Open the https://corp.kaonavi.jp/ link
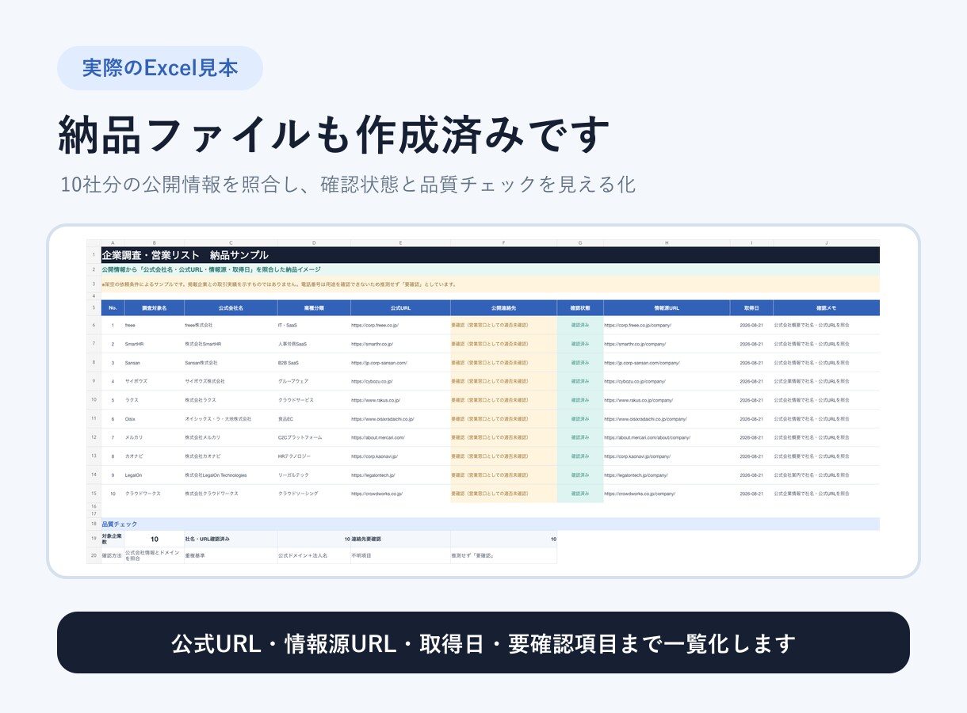 [x=374, y=456]
